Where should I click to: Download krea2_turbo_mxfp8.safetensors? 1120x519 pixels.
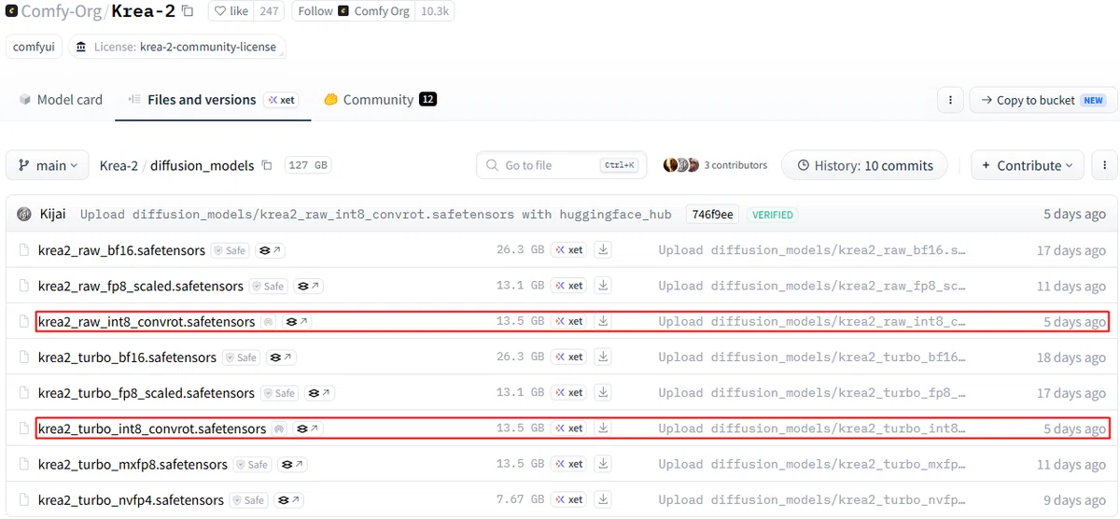click(604, 464)
